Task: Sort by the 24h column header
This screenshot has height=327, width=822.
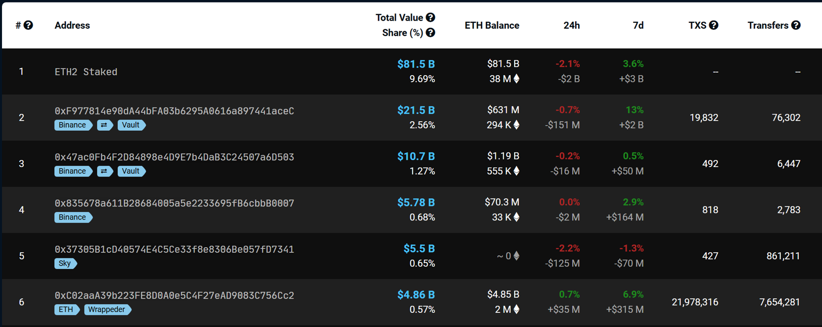Action: [x=571, y=25]
